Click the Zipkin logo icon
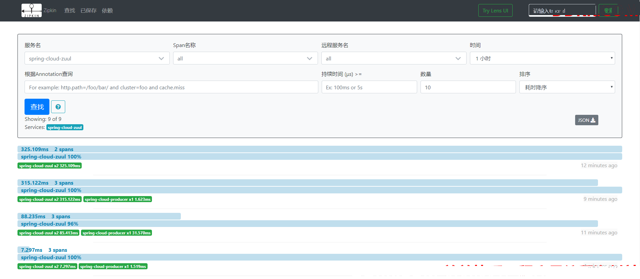 [x=32, y=10]
